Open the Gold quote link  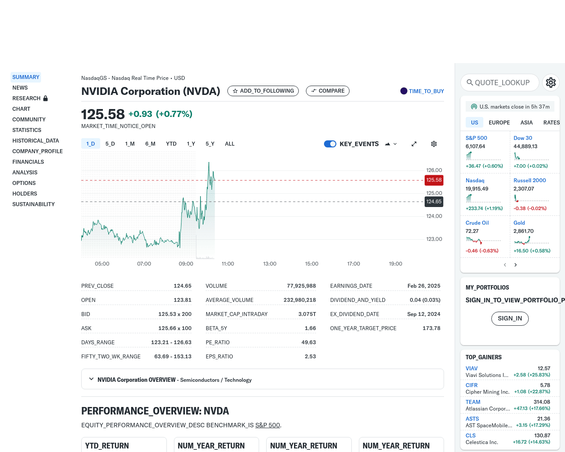pos(519,223)
